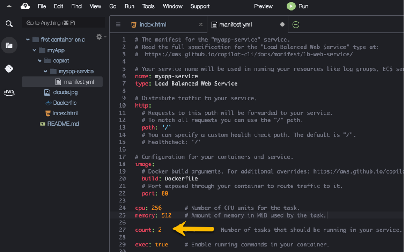Viewport: 406px width, 252px height.
Task: Click the document icon on manifest.yml tab
Action: click(214, 25)
